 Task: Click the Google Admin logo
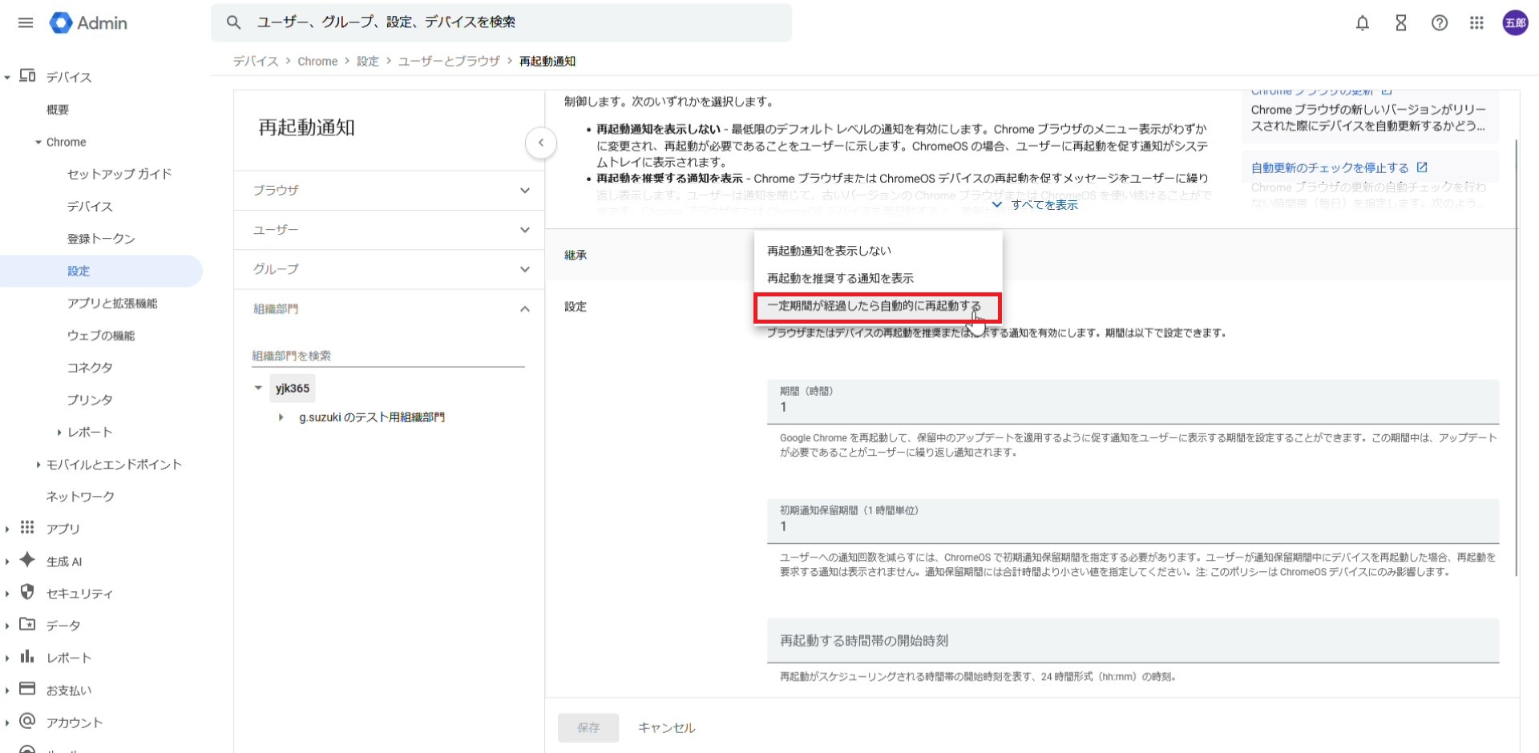[x=88, y=23]
